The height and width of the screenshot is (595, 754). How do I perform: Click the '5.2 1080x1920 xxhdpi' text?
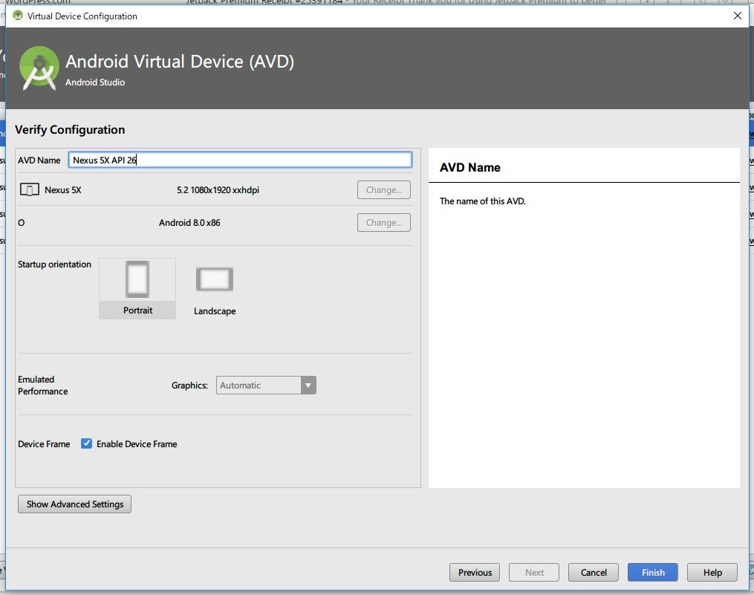click(218, 190)
